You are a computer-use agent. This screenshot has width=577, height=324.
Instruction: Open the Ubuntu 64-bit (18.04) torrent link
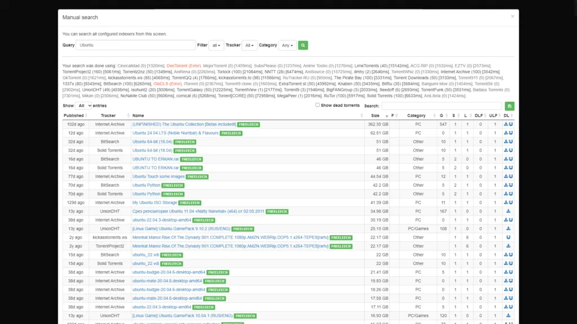(151, 142)
